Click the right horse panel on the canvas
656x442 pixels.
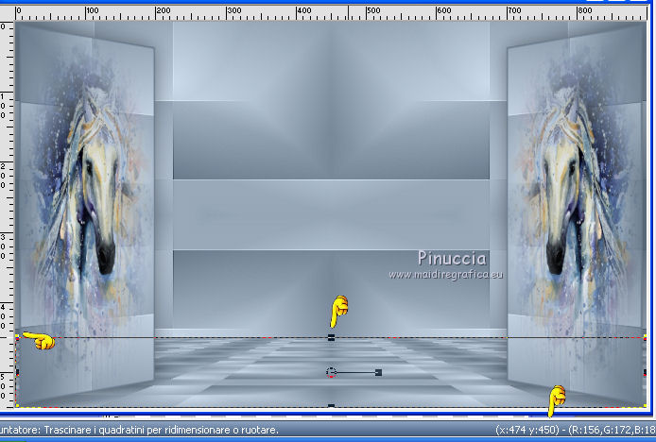point(577,213)
